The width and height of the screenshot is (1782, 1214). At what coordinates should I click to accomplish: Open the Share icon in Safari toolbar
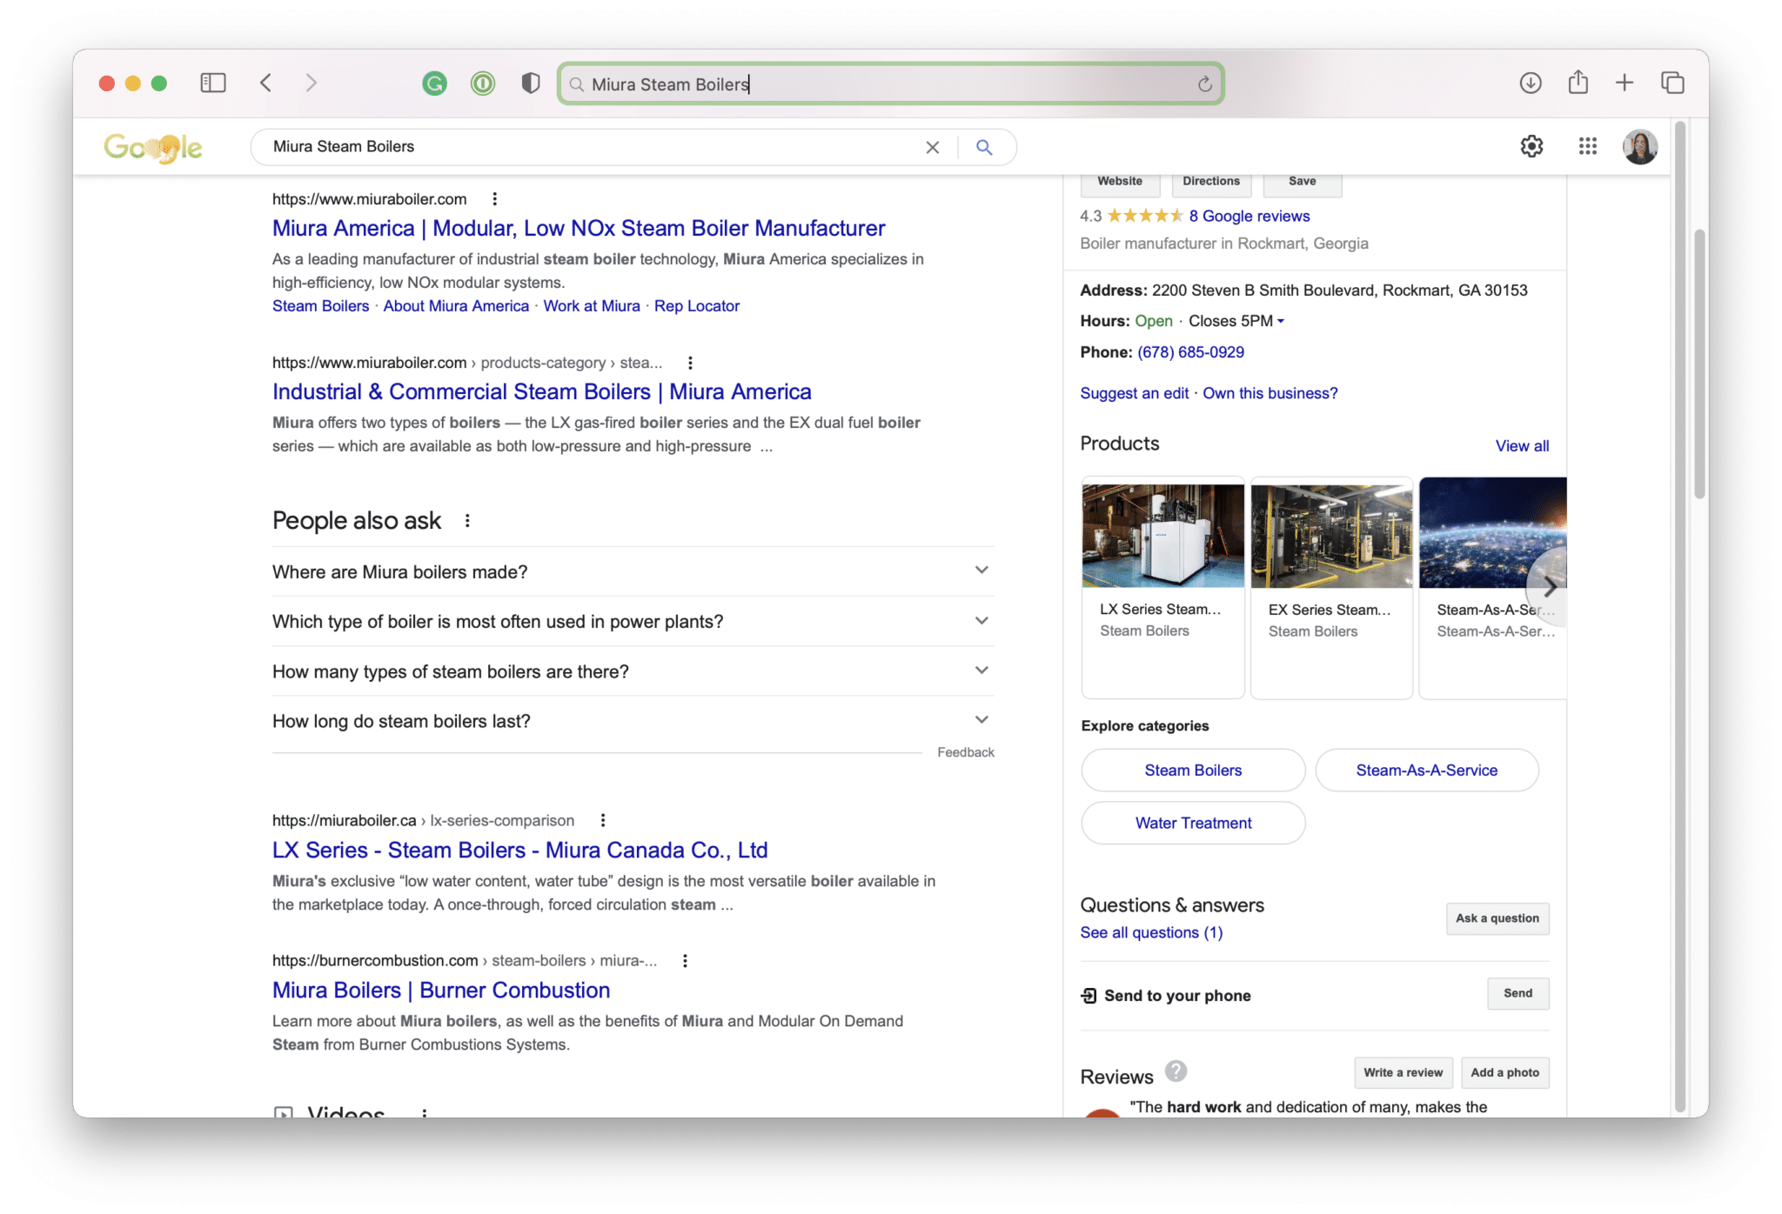pos(1578,83)
